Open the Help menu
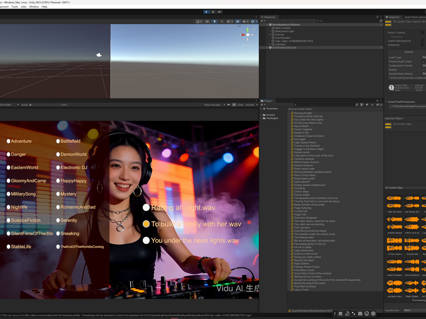This screenshot has height=319, width=426. tap(44, 7)
